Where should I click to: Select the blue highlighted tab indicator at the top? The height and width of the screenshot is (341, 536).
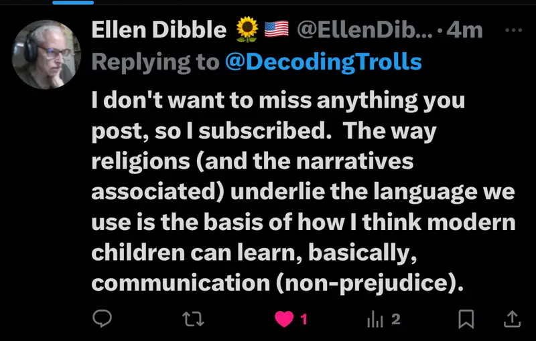(x=73, y=3)
